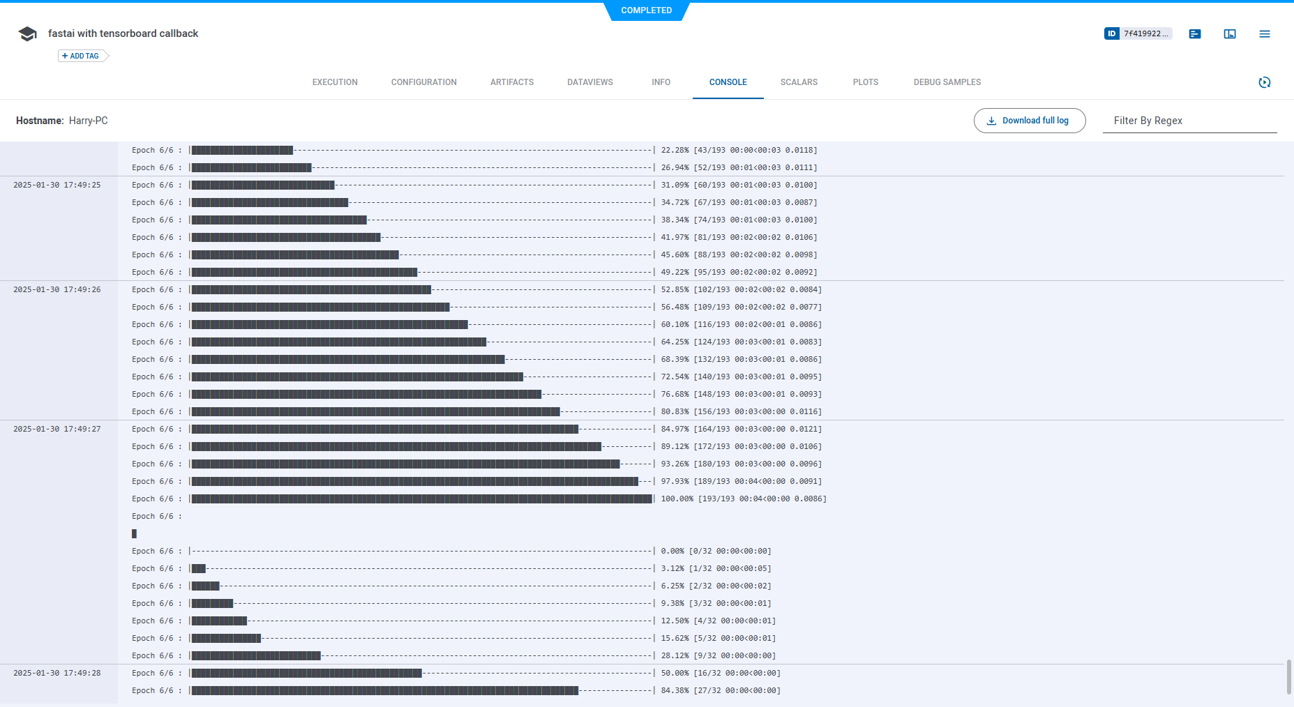The width and height of the screenshot is (1294, 707).
Task: Open the experiment description panel icon
Action: coord(1194,33)
